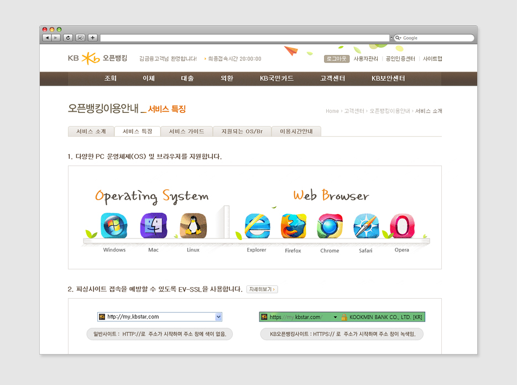The height and width of the screenshot is (385, 517).
Task: Click the 김금융고객님 환영합니다! greeting text
Action: [x=168, y=59]
